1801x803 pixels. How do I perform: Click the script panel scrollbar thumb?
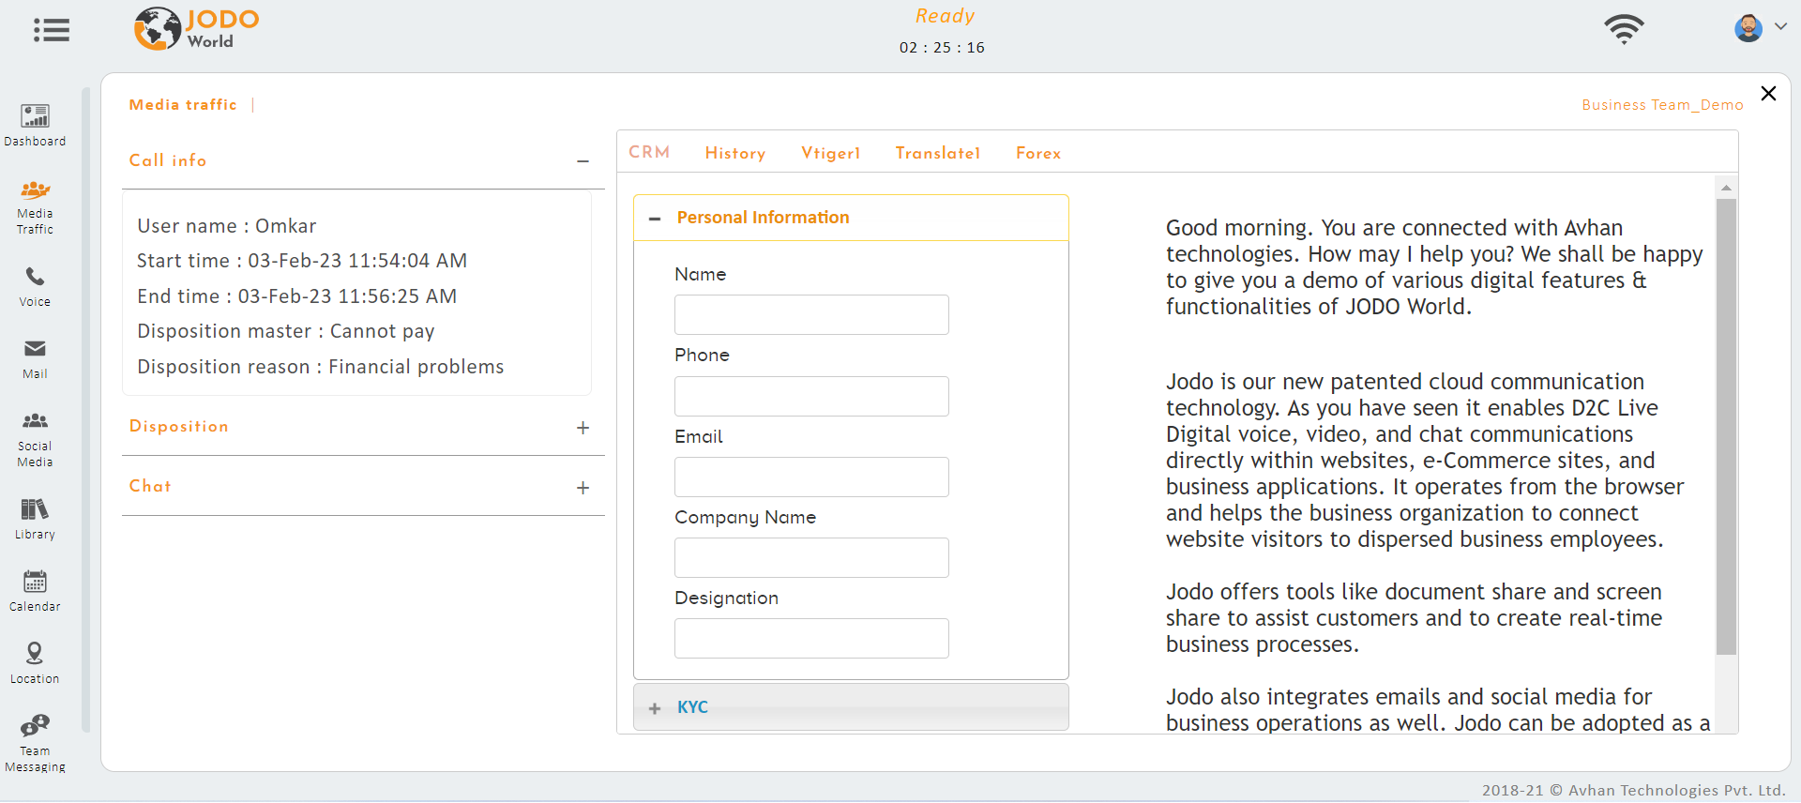[1726, 426]
